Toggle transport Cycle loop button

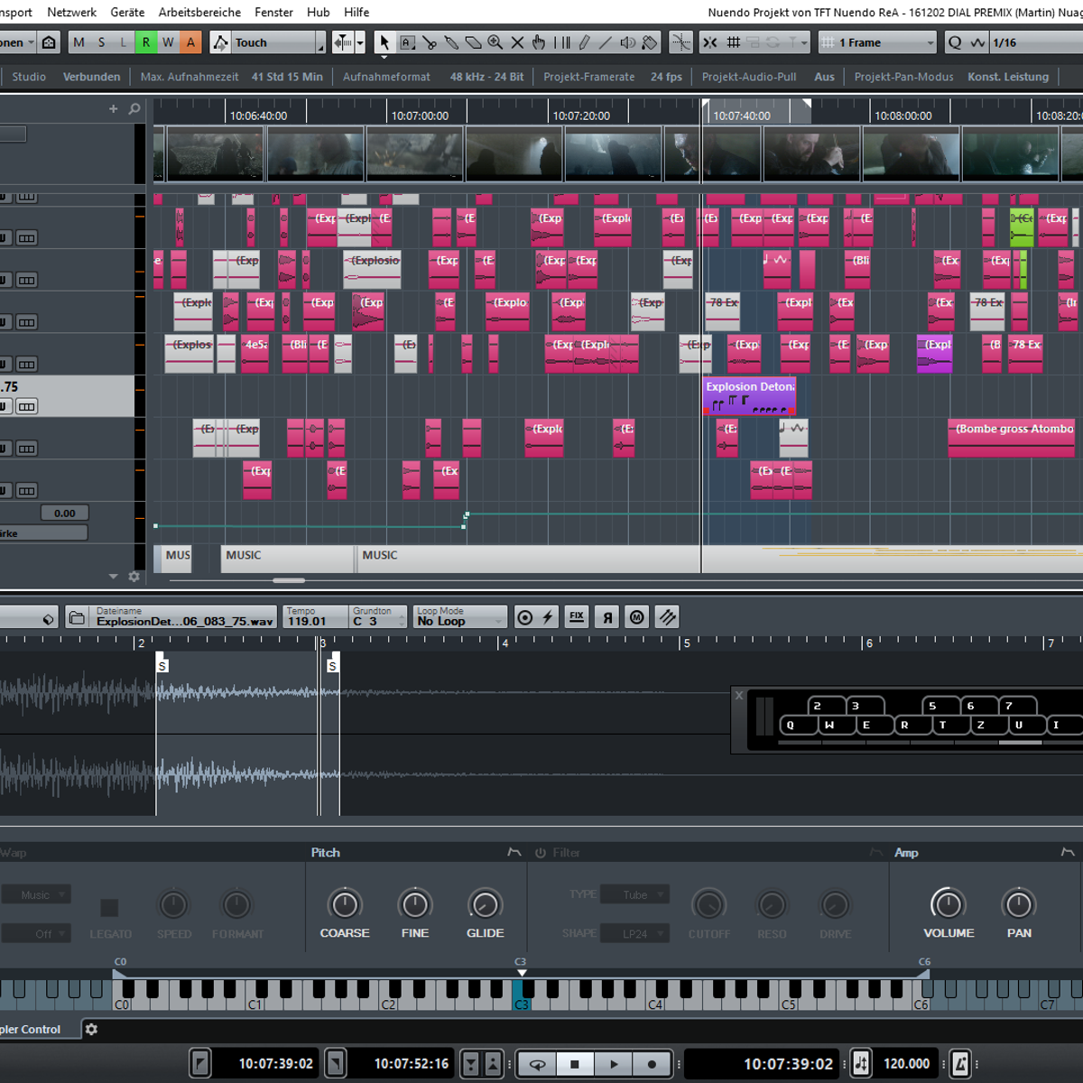[537, 1064]
